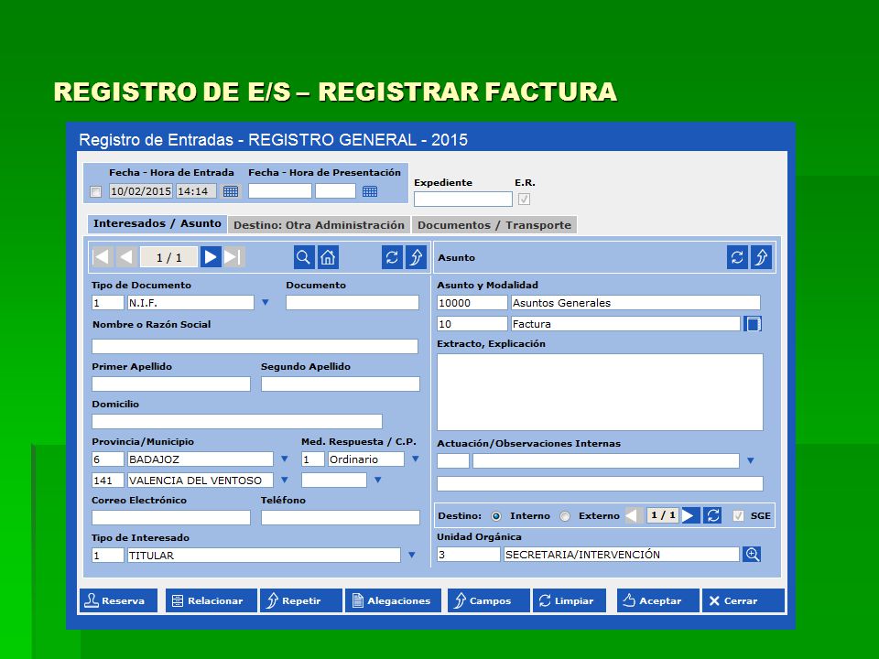Click the Repetir button

pyautogui.click(x=301, y=600)
